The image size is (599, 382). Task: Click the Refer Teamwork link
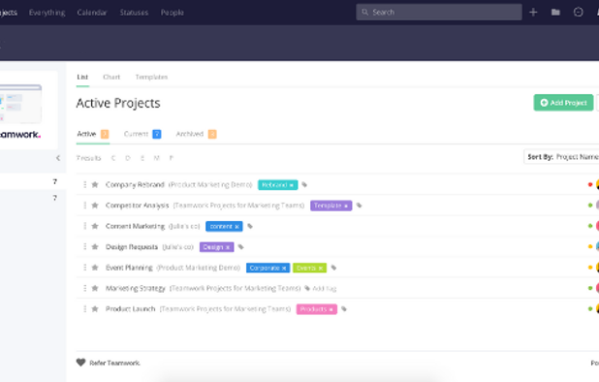114,363
